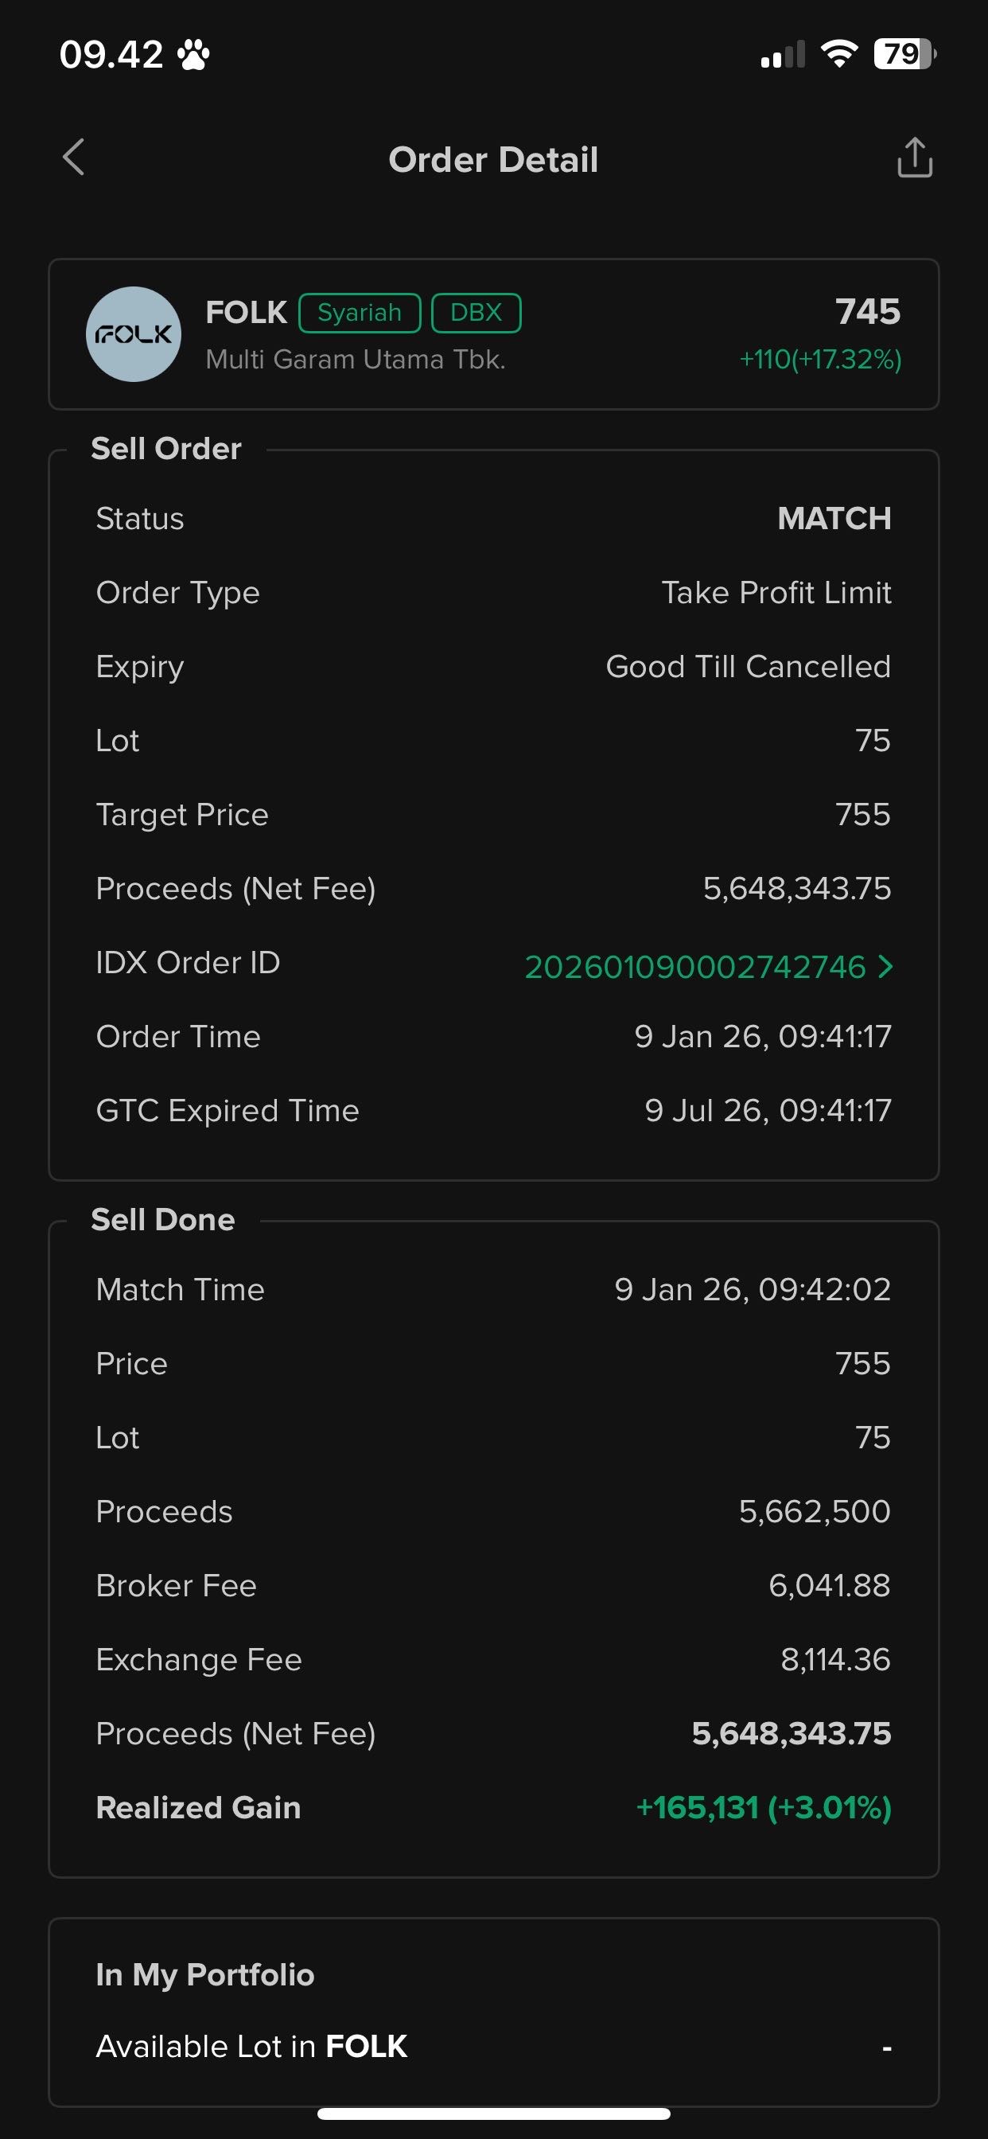This screenshot has height=2139, width=988.
Task: Tap the Order Detail title
Action: (x=493, y=159)
